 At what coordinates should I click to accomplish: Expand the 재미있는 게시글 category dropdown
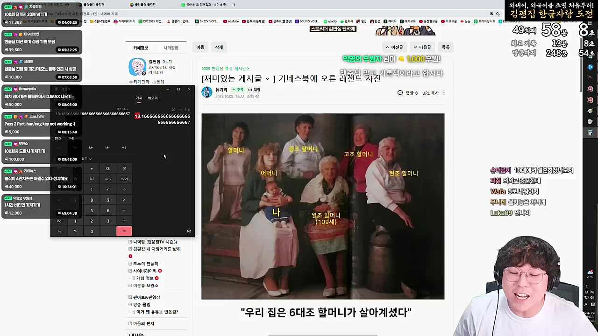point(267,79)
